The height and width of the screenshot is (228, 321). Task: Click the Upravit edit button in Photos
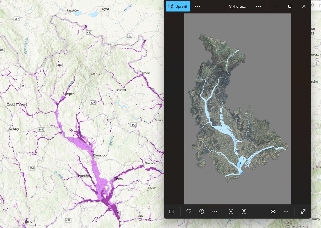178,6
